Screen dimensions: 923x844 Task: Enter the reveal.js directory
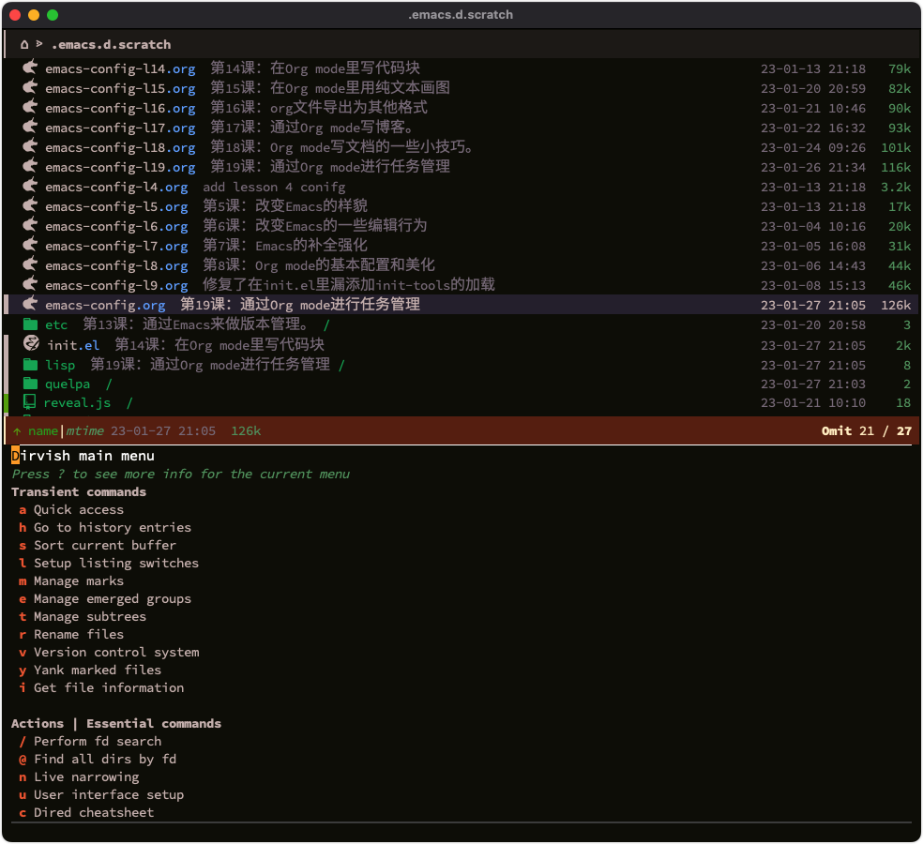tap(77, 403)
